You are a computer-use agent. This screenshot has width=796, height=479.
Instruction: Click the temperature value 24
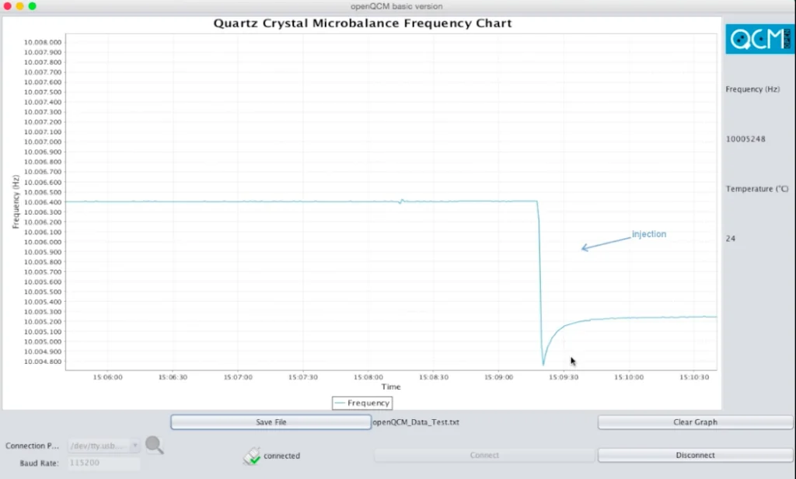click(x=731, y=238)
